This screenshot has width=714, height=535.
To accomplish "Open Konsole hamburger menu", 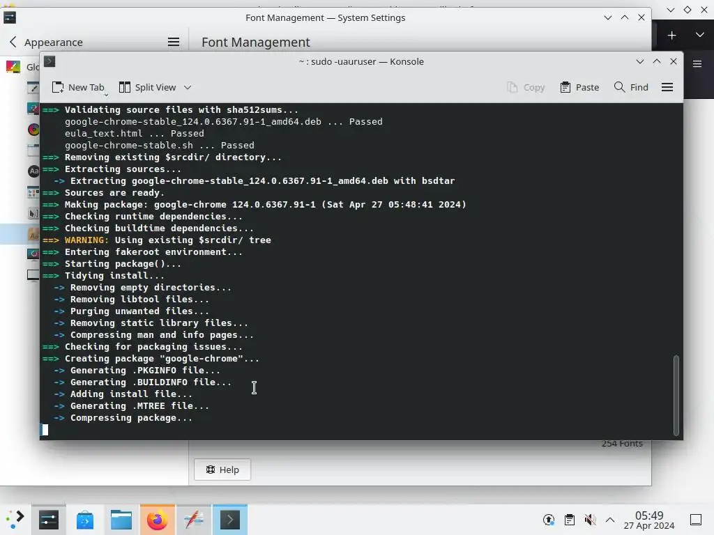I will pyautogui.click(x=667, y=87).
